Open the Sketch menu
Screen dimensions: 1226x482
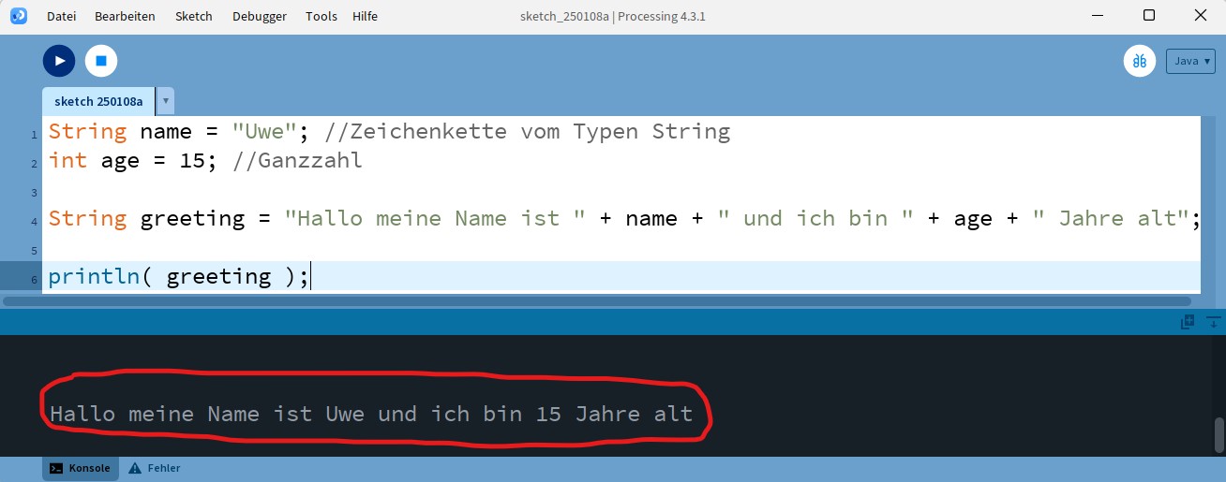click(194, 16)
